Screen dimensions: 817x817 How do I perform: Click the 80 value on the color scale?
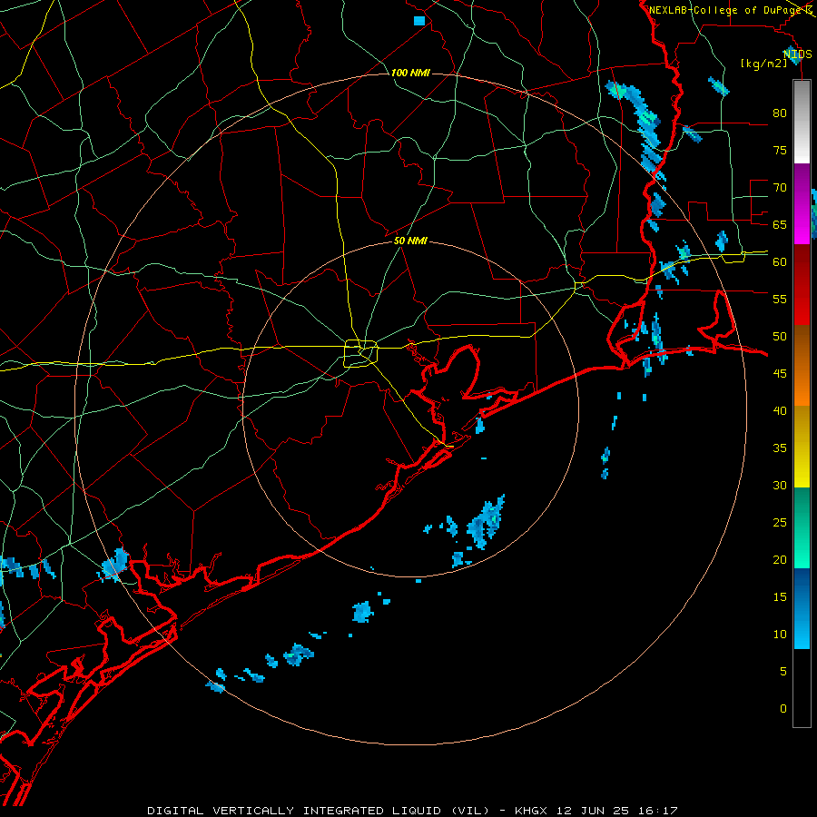(780, 113)
